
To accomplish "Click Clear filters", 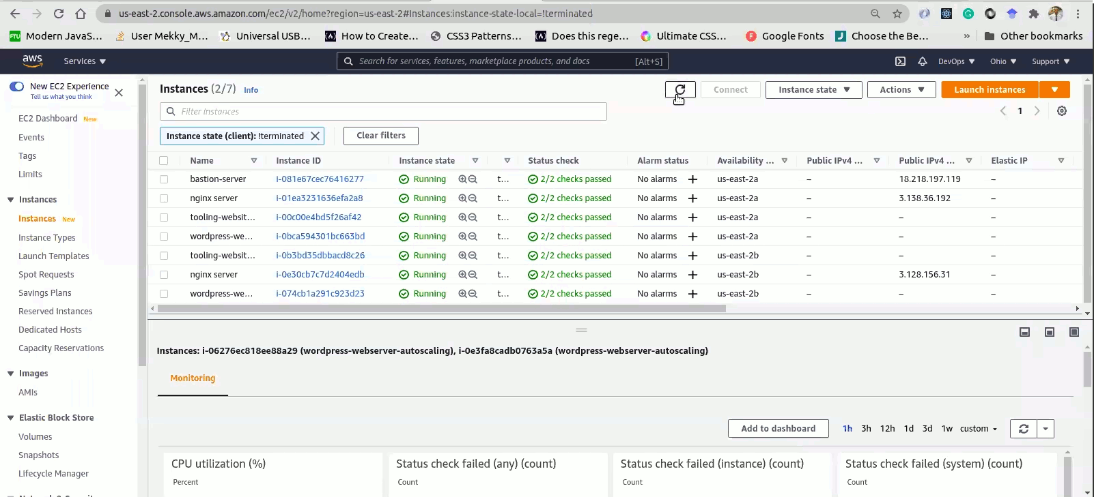I will point(381,136).
